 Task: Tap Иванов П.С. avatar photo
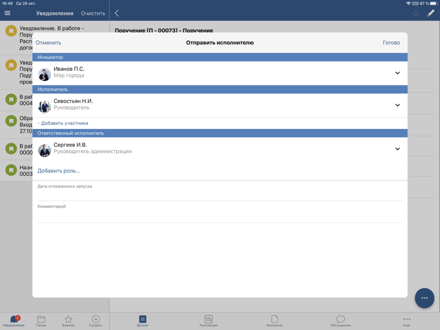[x=45, y=74]
